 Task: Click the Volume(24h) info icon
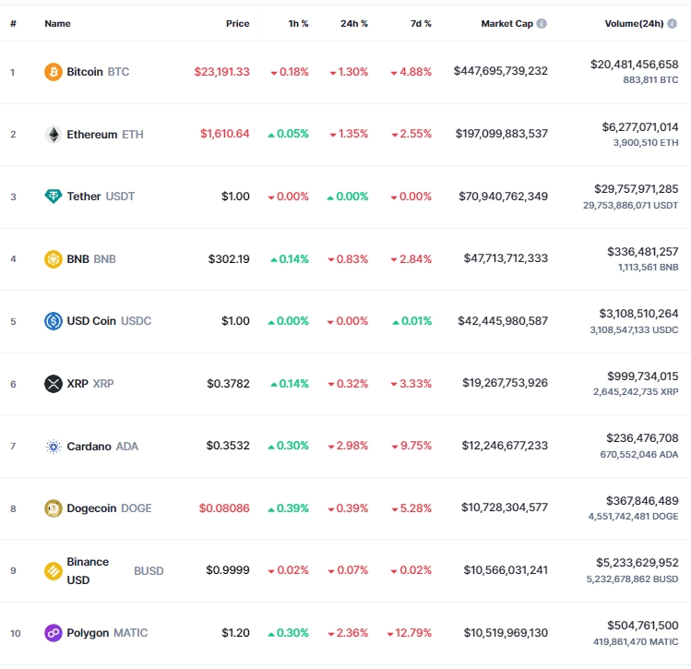tap(673, 24)
